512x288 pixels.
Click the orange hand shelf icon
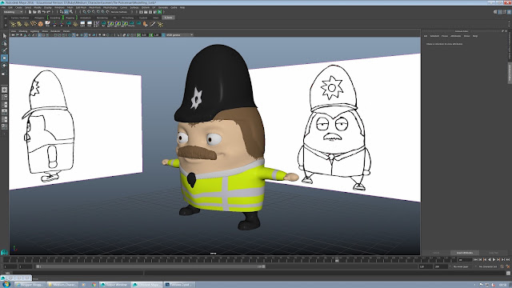click(146, 24)
